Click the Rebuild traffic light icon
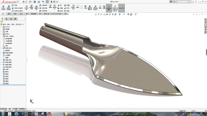 [x=52, y=2]
